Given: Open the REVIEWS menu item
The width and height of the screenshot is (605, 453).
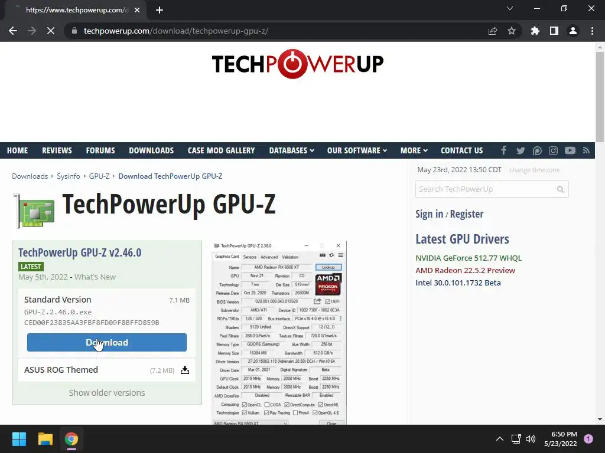Looking at the screenshot, I should click(x=57, y=150).
